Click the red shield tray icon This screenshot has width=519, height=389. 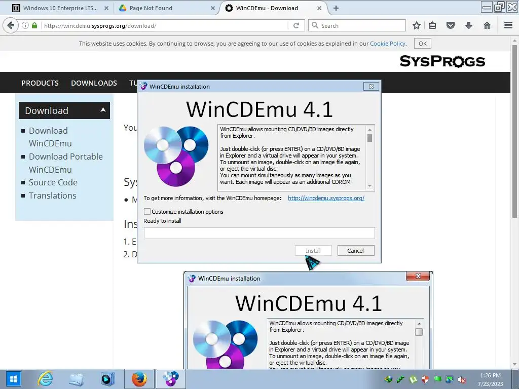click(425, 379)
